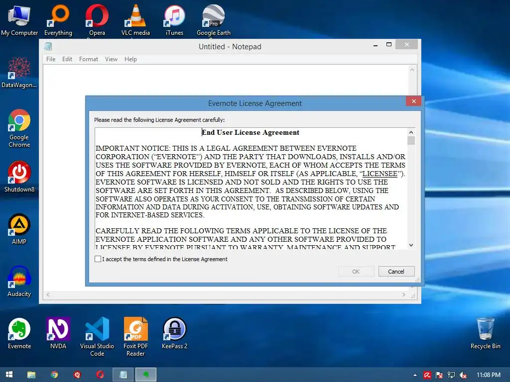510x382 pixels.
Task: Click the network status tray icon
Action: [x=451, y=375]
